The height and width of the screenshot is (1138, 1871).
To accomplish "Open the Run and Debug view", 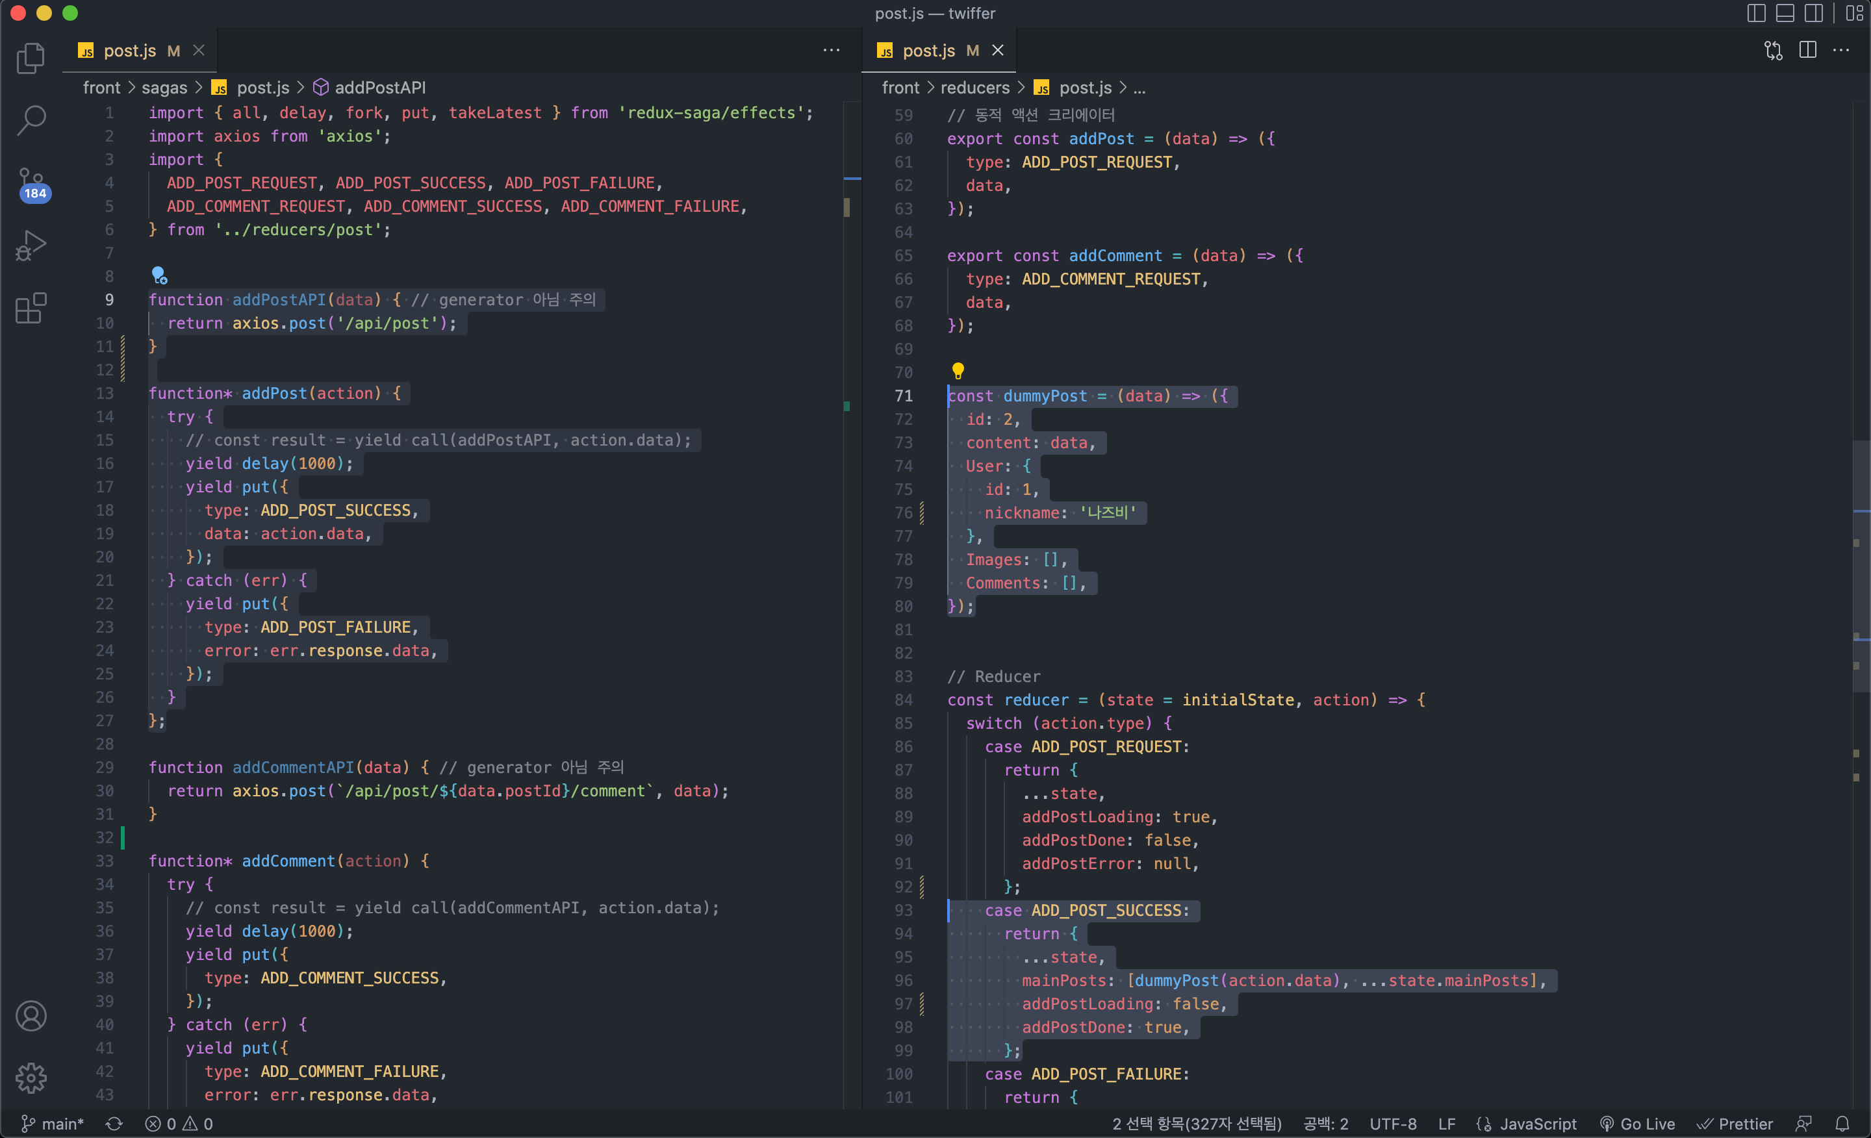I will click(x=31, y=246).
